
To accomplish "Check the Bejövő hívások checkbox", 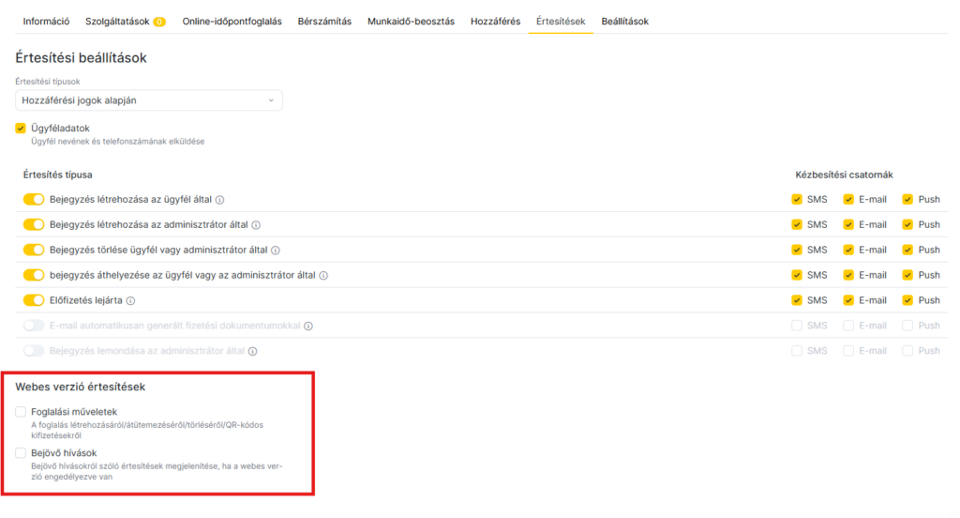I will pos(21,453).
